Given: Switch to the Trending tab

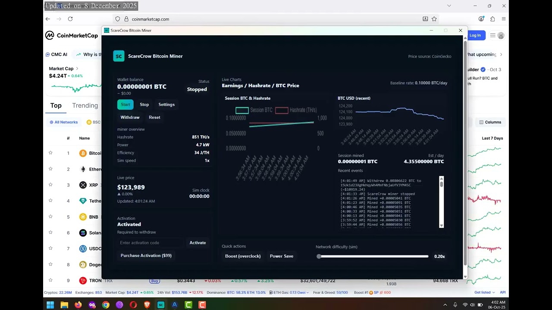Looking at the screenshot, I should click(85, 105).
